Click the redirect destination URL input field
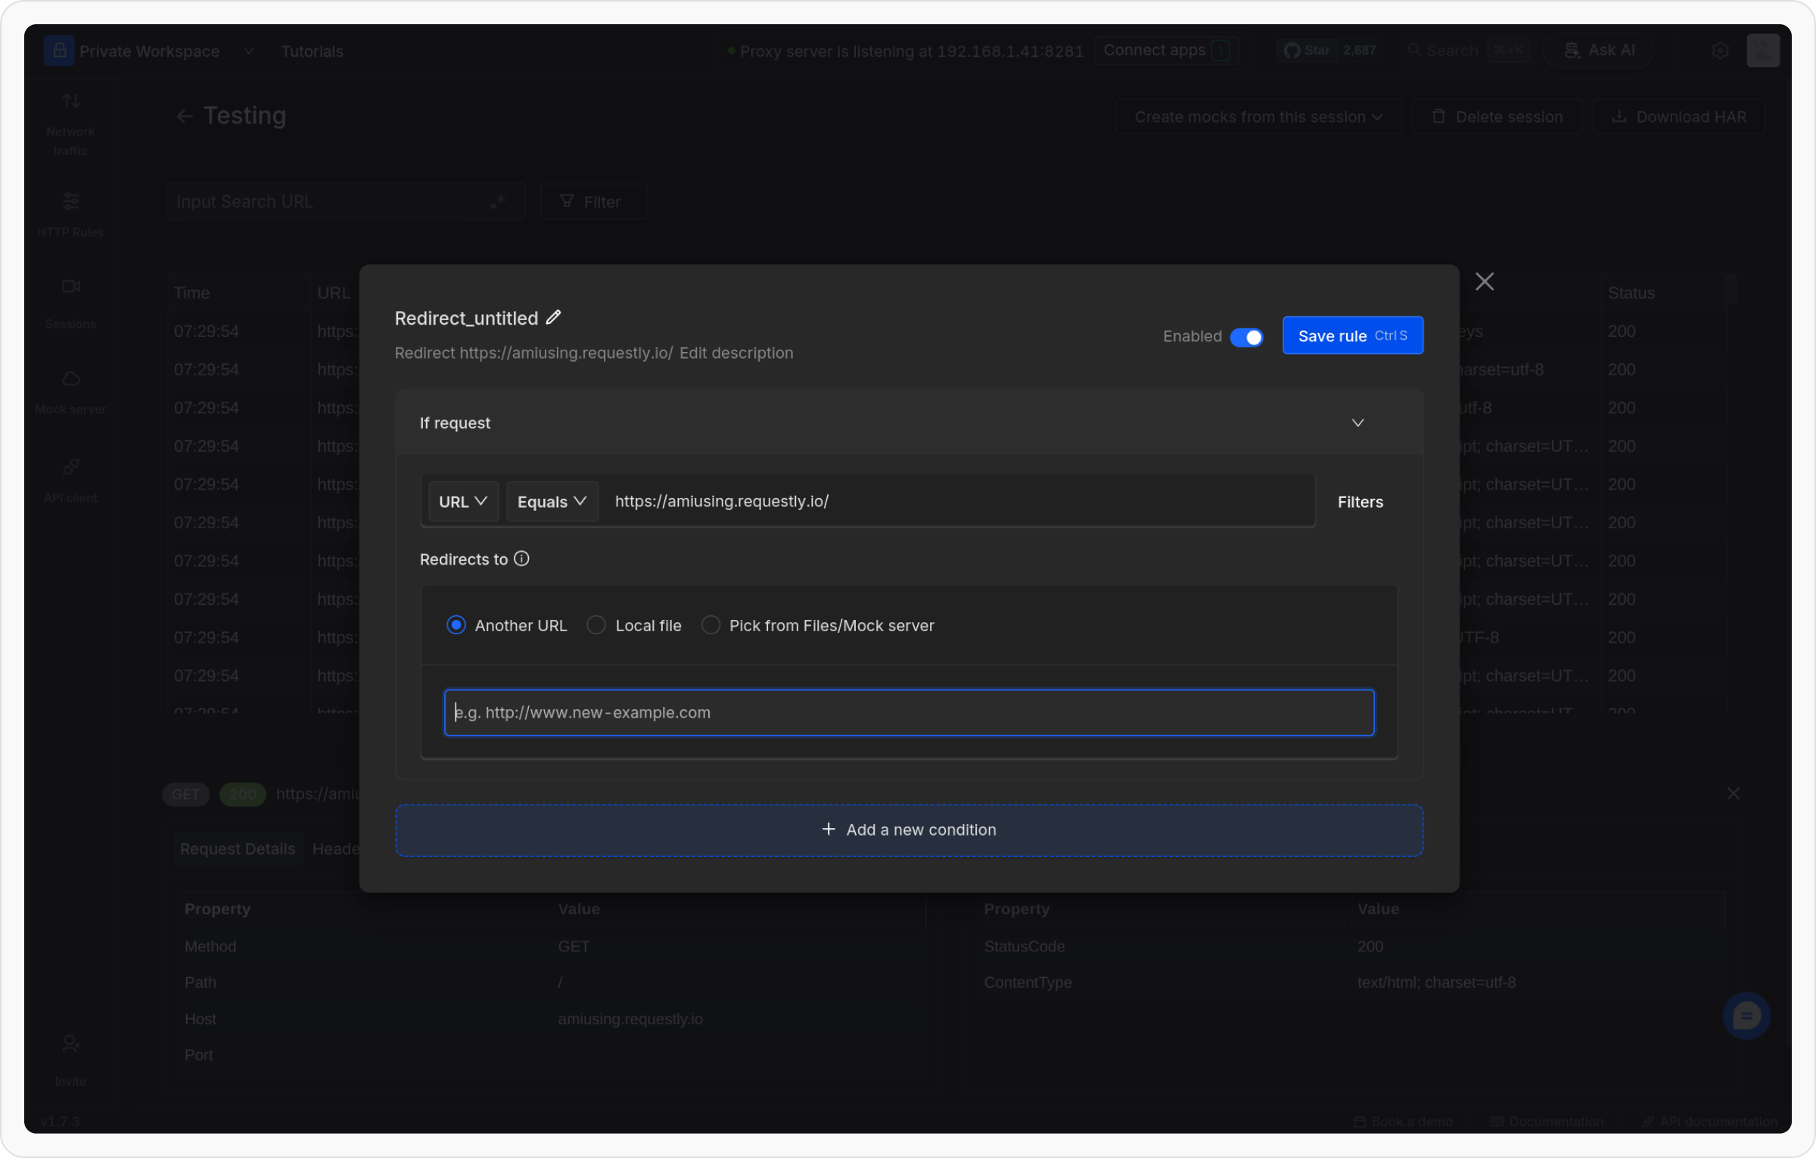Image resolution: width=1816 pixels, height=1158 pixels. [909, 713]
